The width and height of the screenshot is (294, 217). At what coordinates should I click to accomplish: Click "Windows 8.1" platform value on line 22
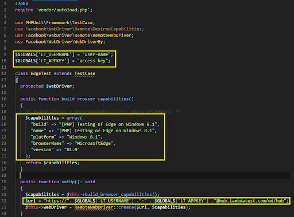point(83,137)
